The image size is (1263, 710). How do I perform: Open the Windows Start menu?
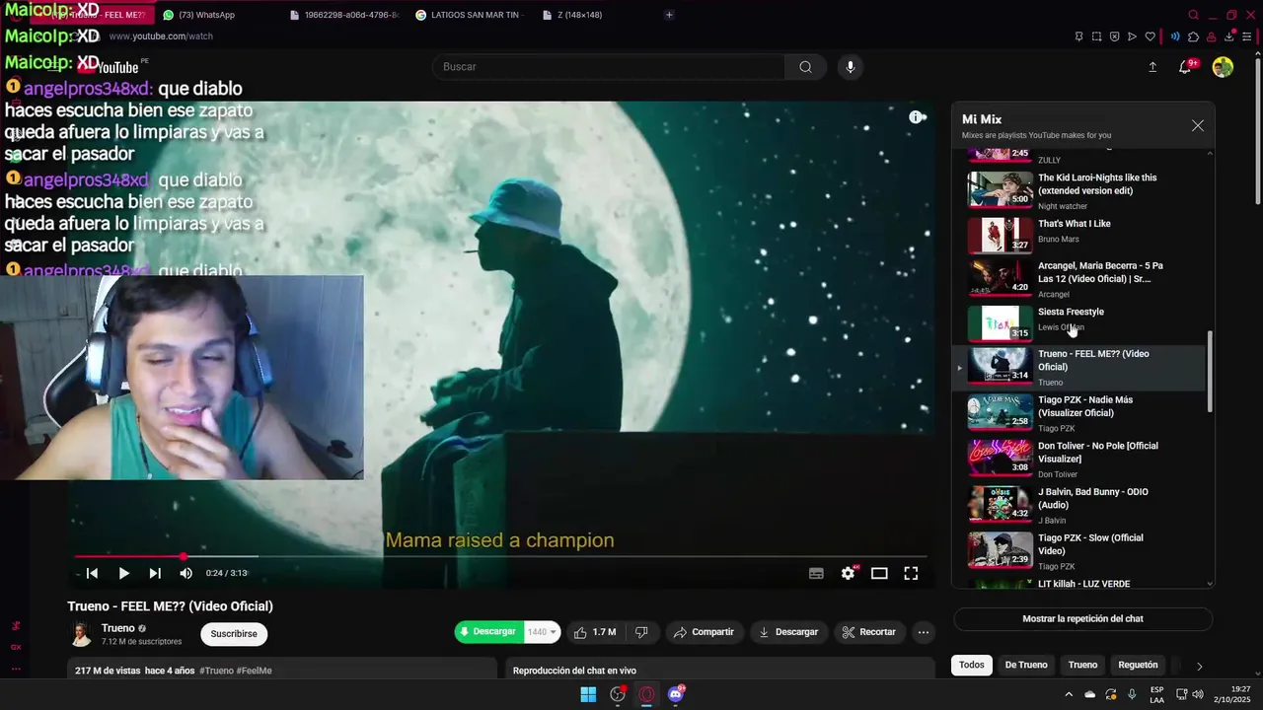tap(588, 694)
